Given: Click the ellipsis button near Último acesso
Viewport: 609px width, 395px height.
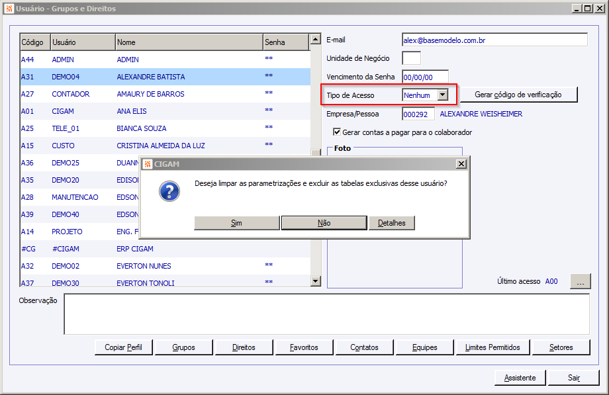Looking at the screenshot, I should 581,281.
